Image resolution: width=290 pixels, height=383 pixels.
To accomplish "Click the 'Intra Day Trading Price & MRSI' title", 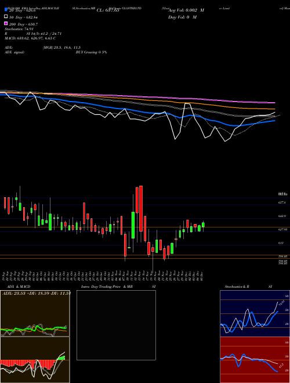I will (118, 287).
